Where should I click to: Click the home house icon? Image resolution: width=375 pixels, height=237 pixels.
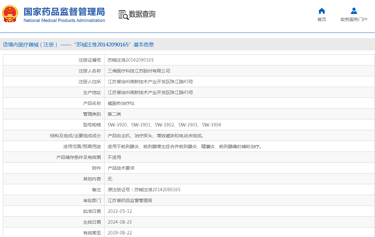[x=321, y=11]
